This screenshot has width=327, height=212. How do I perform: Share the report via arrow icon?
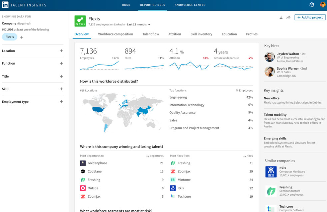(289, 17)
